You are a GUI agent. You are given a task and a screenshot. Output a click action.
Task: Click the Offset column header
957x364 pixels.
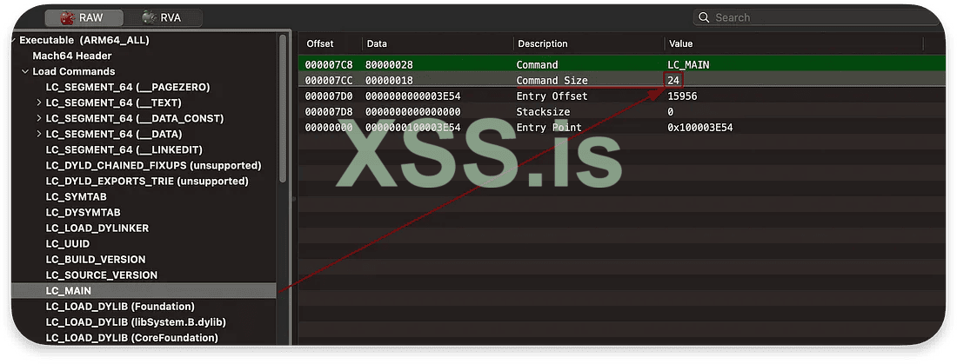[x=320, y=44]
